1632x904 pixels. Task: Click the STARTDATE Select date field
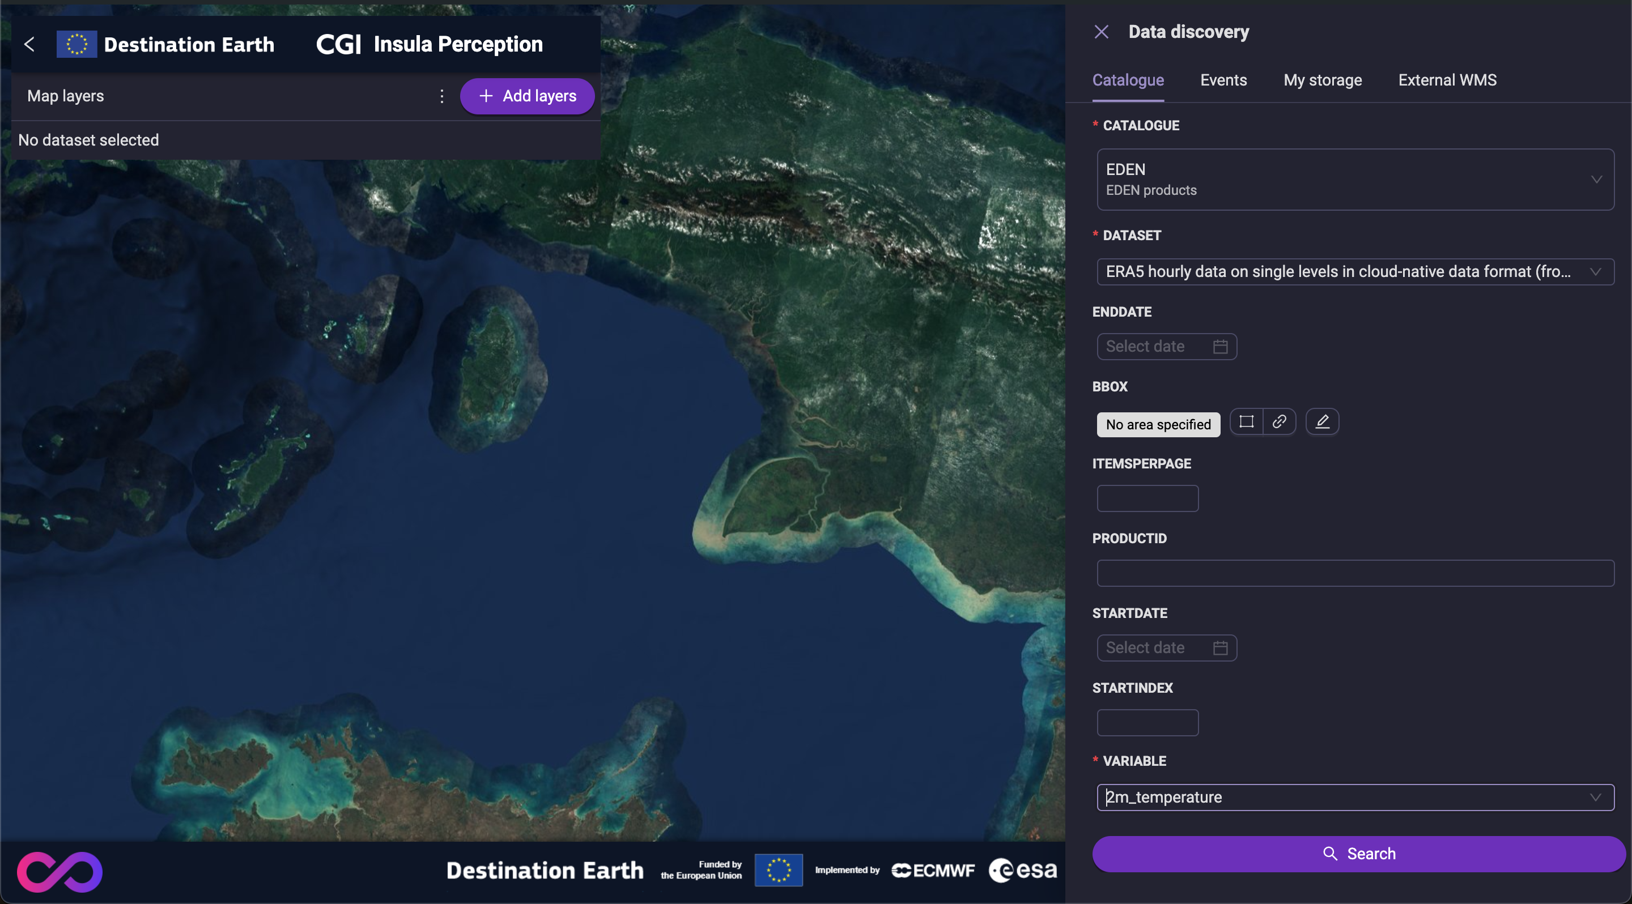pyautogui.click(x=1166, y=648)
